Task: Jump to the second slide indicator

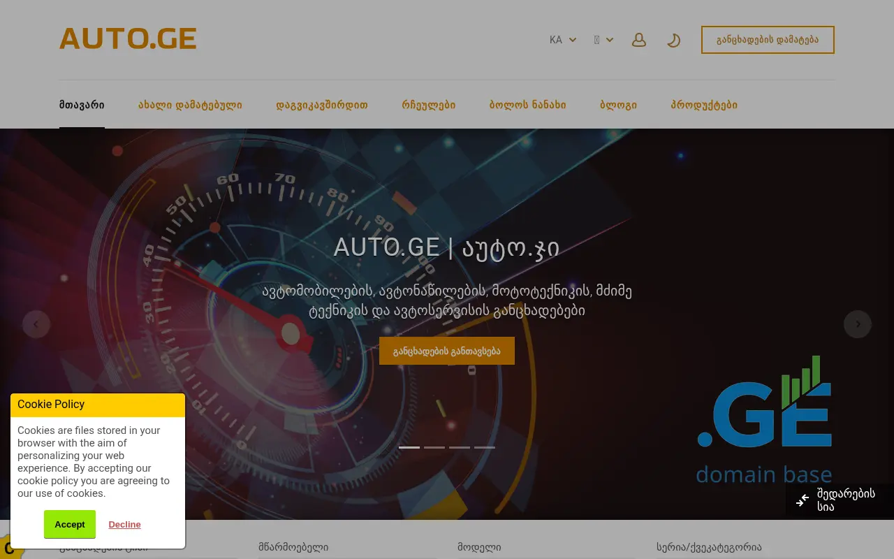Action: 434,447
